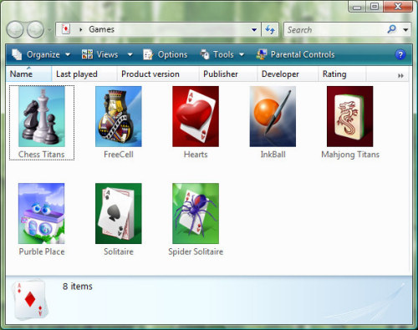
Task: Select the Mahjong Titans game icon
Action: (x=350, y=116)
